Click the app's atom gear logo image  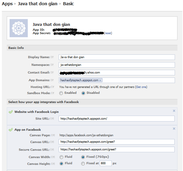click(19, 28)
